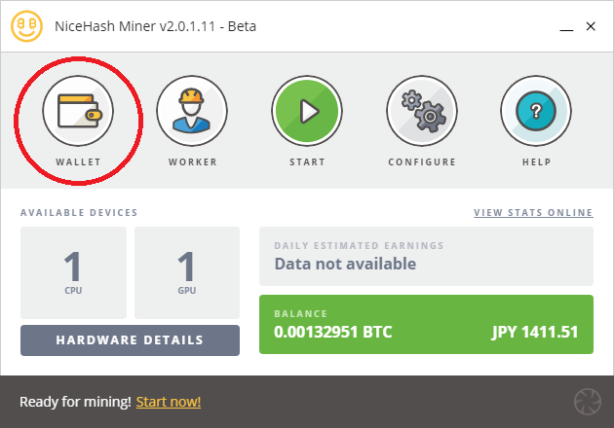
Task: Open the Wallet icon
Action: point(78,111)
